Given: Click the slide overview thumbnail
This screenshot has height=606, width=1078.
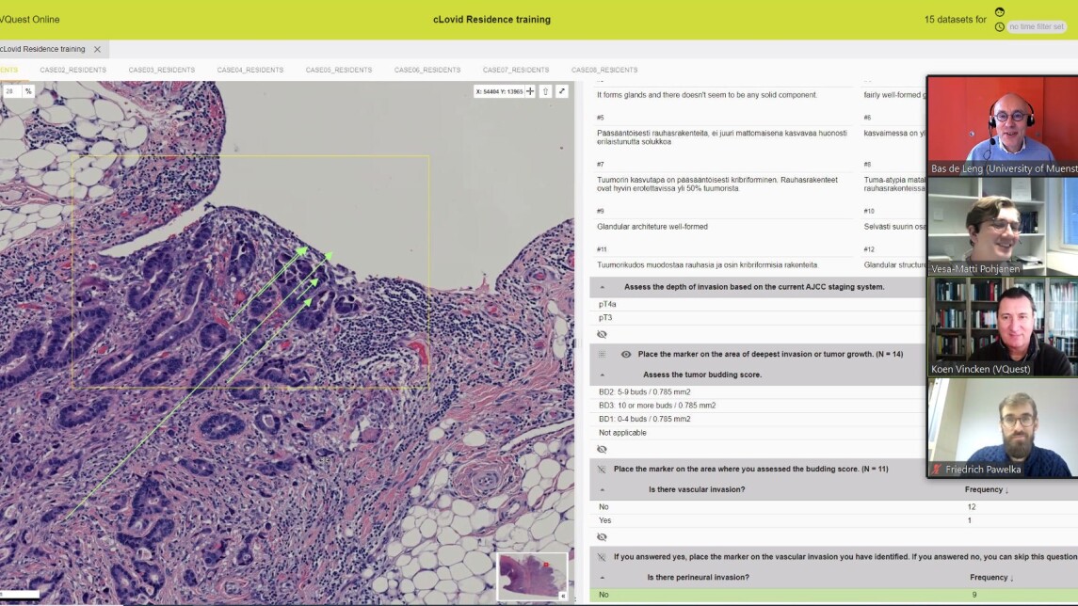Looking at the screenshot, I should pos(531,575).
